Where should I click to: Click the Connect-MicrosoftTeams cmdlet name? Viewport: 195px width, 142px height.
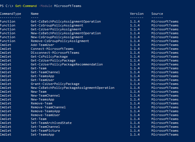click(x=52, y=49)
